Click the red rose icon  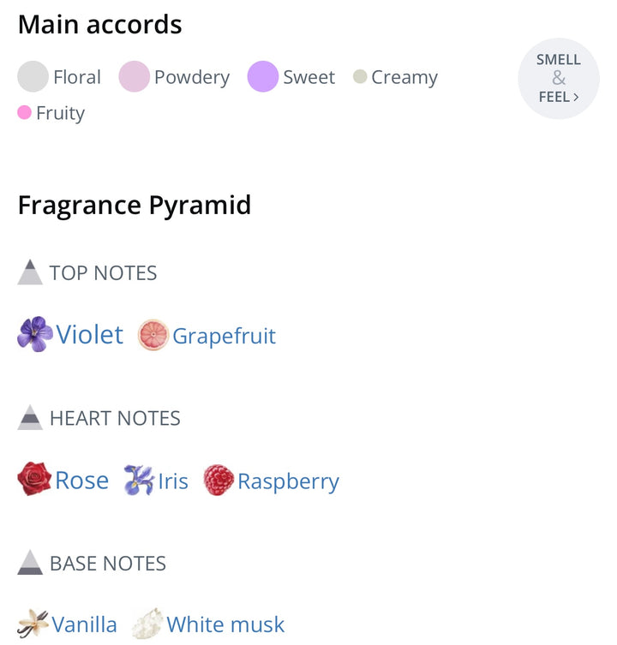pos(34,480)
